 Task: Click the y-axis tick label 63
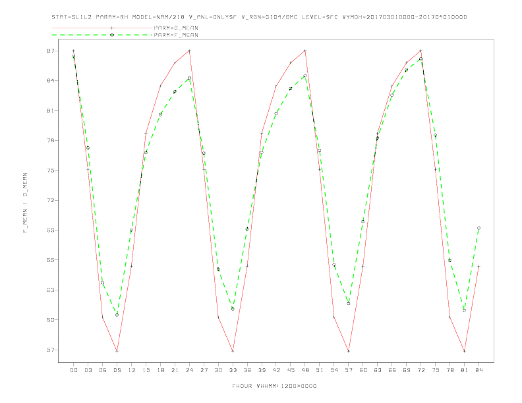(x=51, y=290)
